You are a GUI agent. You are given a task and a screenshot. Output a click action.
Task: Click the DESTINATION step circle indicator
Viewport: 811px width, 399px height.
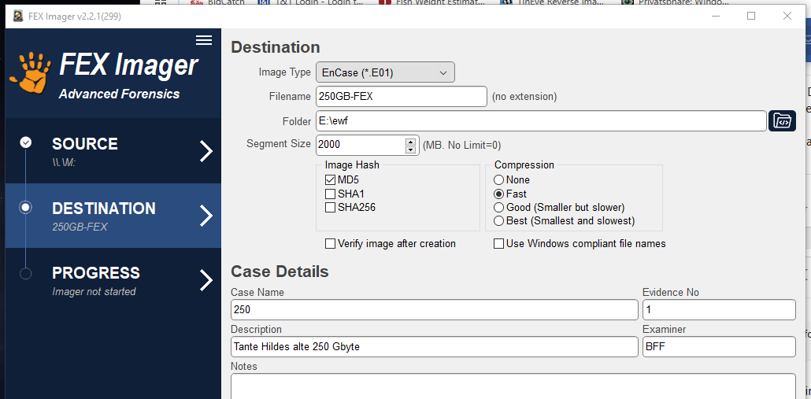pos(25,208)
